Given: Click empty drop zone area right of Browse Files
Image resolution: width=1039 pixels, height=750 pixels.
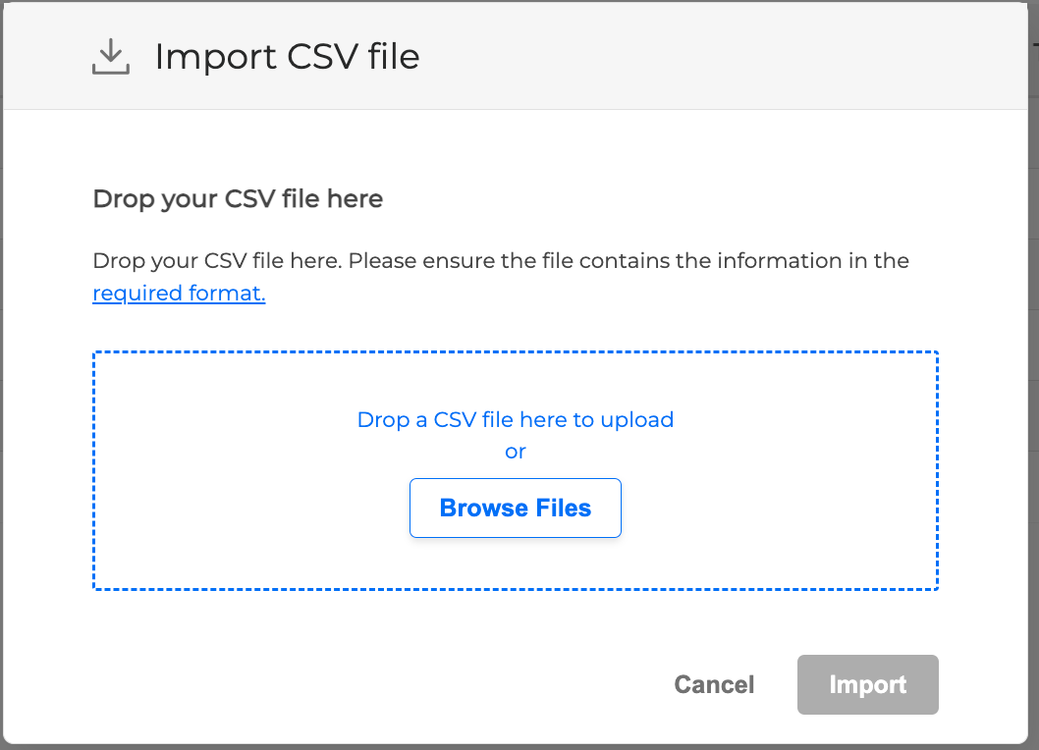Looking at the screenshot, I should tap(786, 509).
